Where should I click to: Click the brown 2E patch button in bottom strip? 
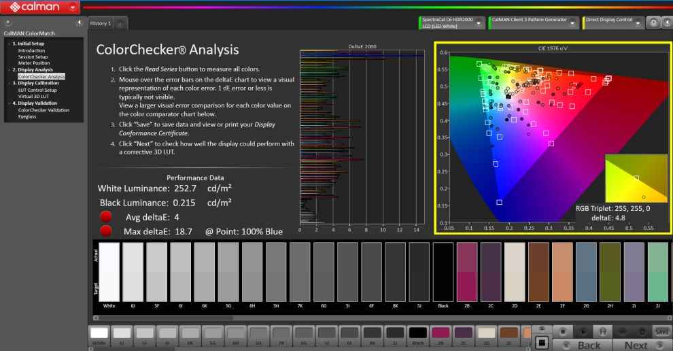click(x=509, y=335)
